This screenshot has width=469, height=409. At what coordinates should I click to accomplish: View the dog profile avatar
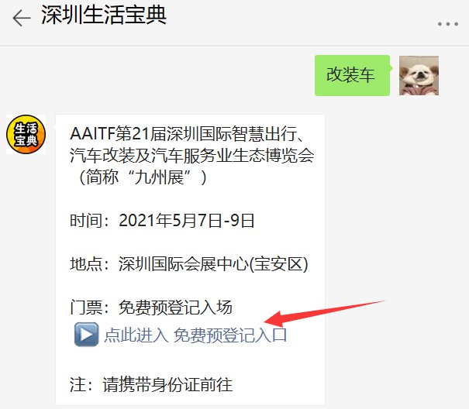[x=419, y=76]
